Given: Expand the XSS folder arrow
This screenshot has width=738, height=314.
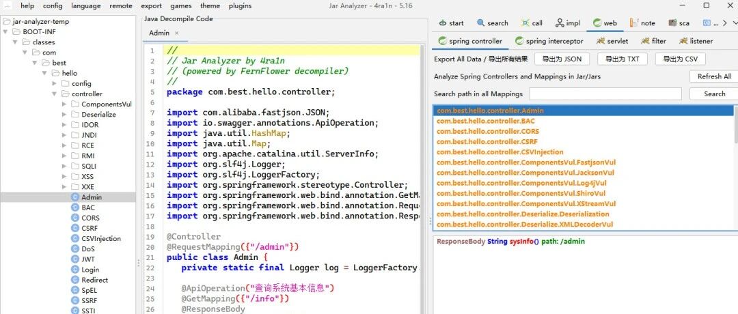Looking at the screenshot, I should pos(64,176).
